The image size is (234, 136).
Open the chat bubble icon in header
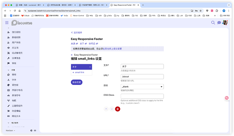coord(219,23)
